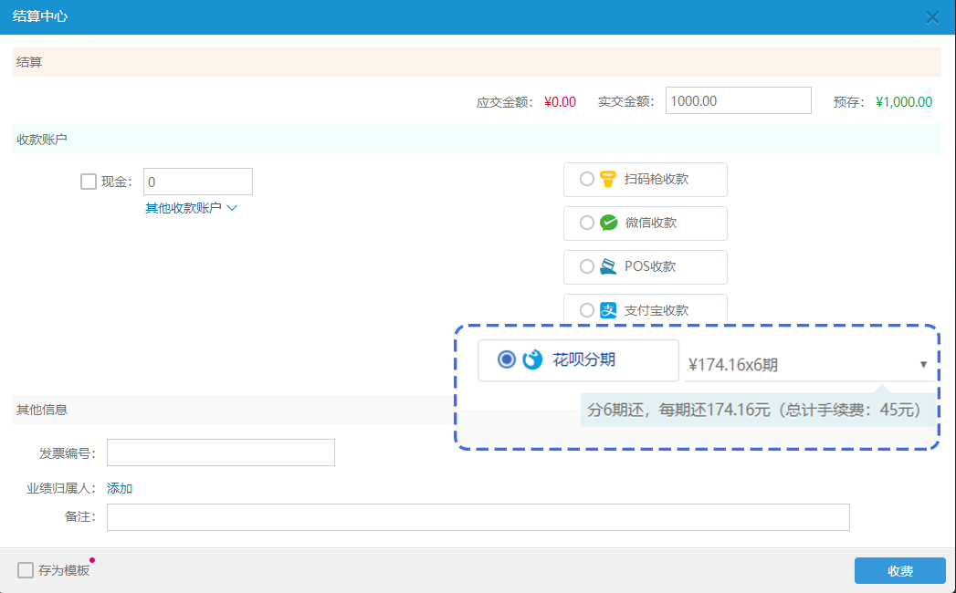Screen dimensions: 956x593
Task: Click the yellow scan gun payment icon
Action: [x=608, y=180]
